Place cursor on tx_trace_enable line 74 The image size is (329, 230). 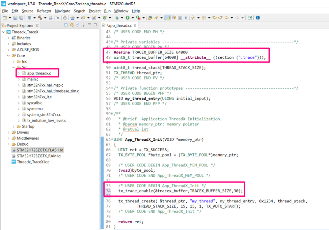180,191
